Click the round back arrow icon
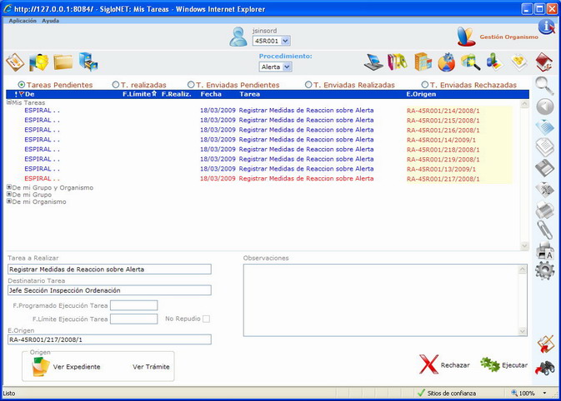The image size is (561, 401). click(544, 106)
